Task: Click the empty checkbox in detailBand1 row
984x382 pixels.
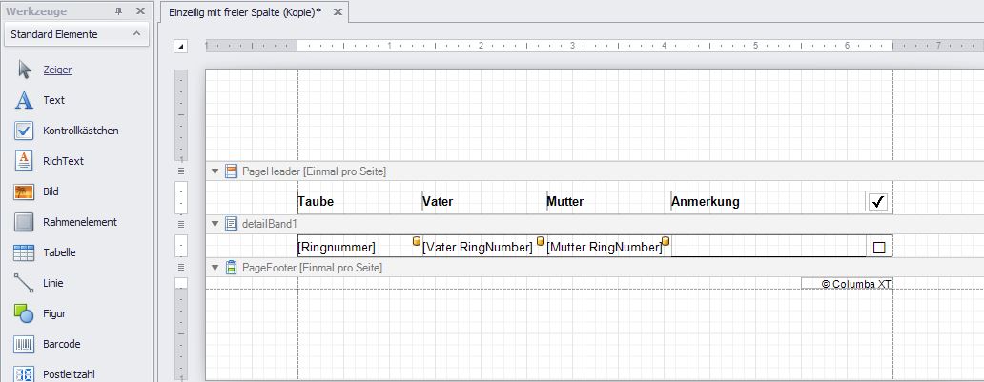Action: tap(879, 247)
